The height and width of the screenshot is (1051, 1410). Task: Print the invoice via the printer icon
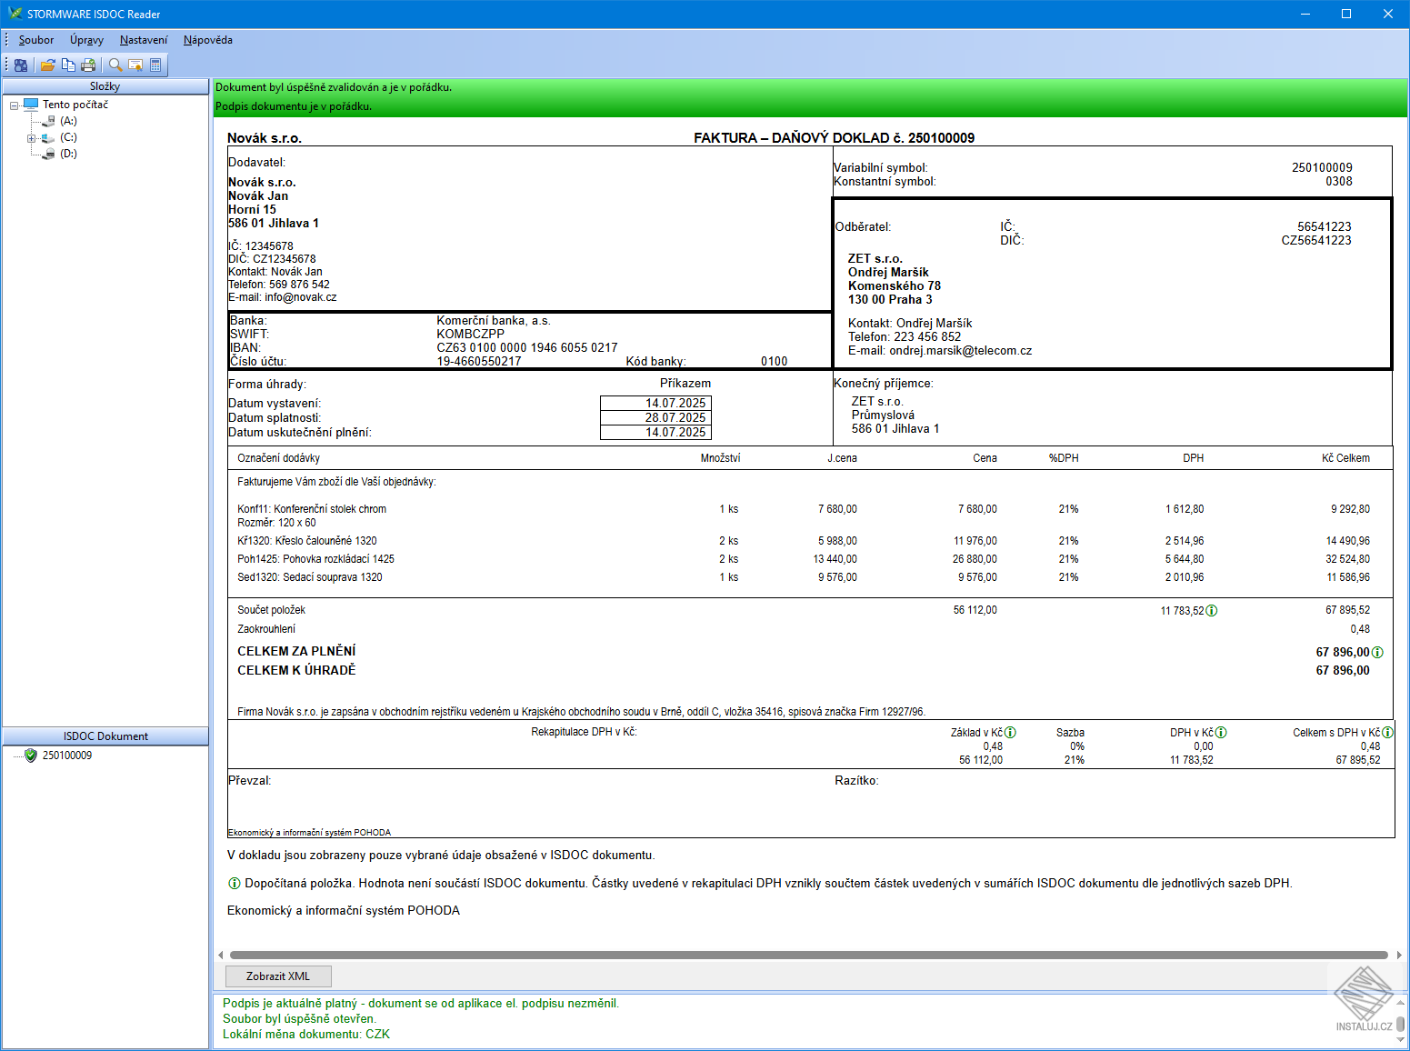pyautogui.click(x=88, y=65)
